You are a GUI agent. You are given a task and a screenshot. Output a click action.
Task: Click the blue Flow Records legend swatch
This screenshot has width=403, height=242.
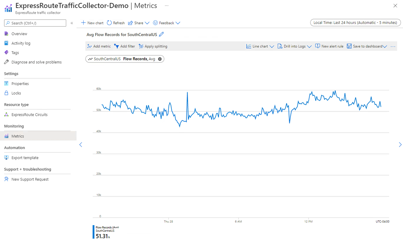point(93,232)
